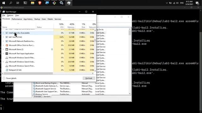This screenshot has width=202, height=113.
Task: Open the File menu in Task Manager
Action: click(3, 15)
